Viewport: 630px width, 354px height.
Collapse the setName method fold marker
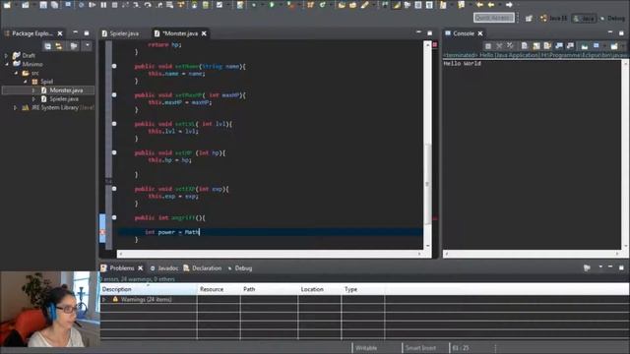tap(114, 66)
